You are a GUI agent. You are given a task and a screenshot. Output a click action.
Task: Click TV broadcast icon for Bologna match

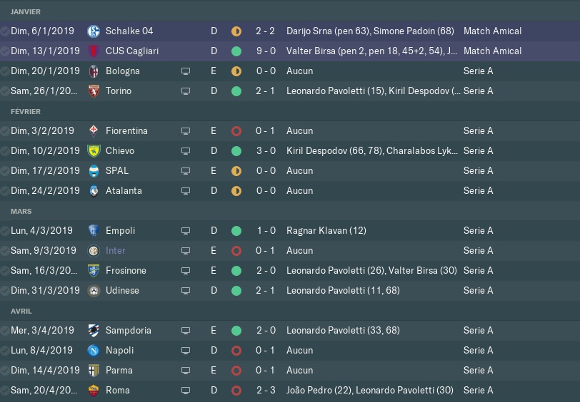click(186, 71)
